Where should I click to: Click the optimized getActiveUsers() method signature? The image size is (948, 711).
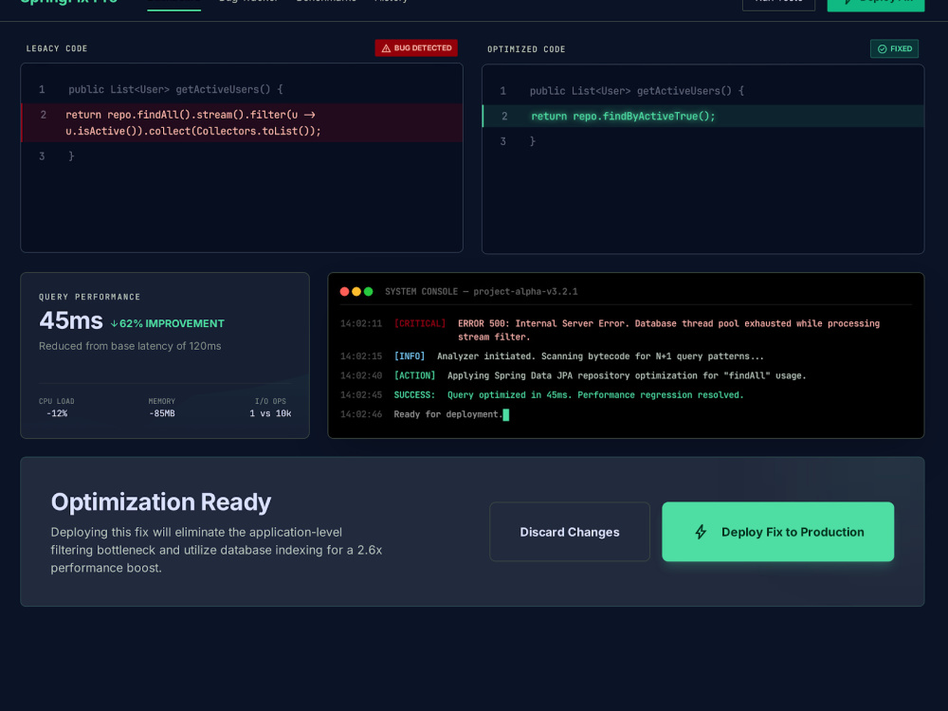point(637,91)
